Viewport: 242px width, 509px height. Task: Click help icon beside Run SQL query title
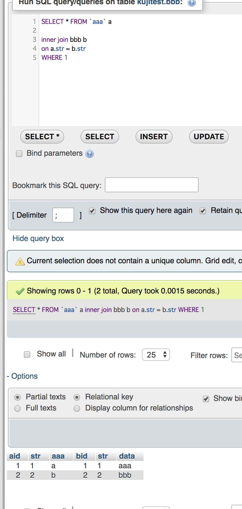point(191,3)
